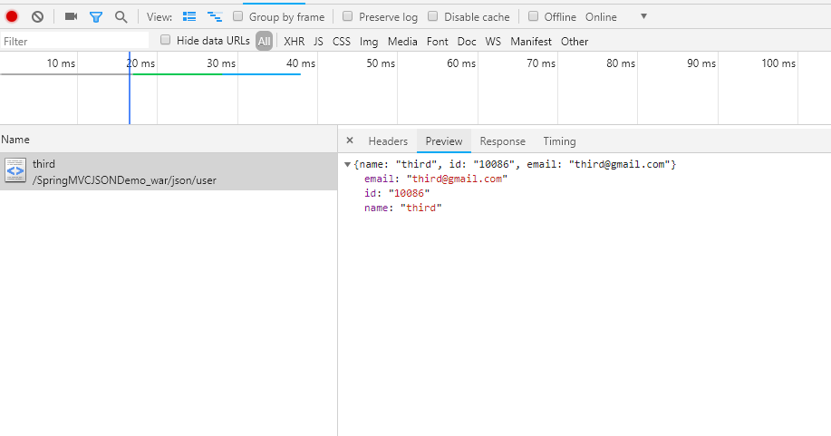831x436 pixels.
Task: Switch to large request rows view
Action: [x=188, y=16]
